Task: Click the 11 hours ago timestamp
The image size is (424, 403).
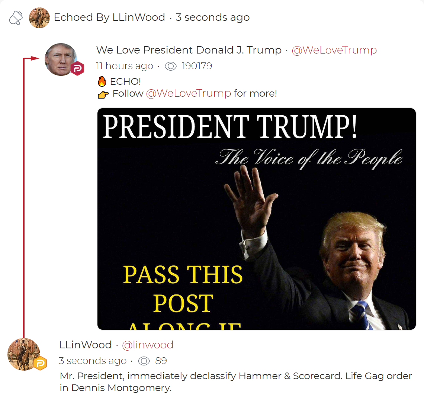Action: [125, 66]
